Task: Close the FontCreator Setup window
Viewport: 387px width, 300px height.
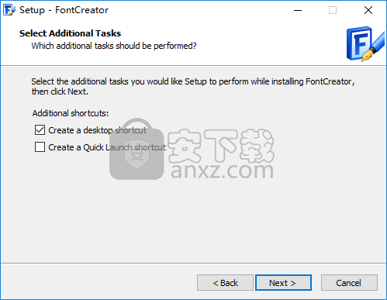Action: pos(368,10)
